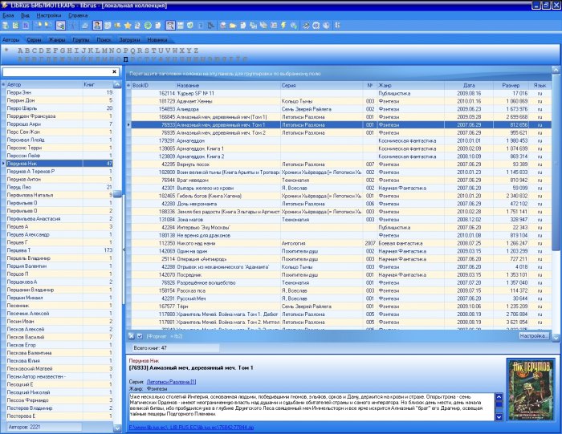Sort books by Жанр column header
The image size is (562, 434).
(x=385, y=84)
